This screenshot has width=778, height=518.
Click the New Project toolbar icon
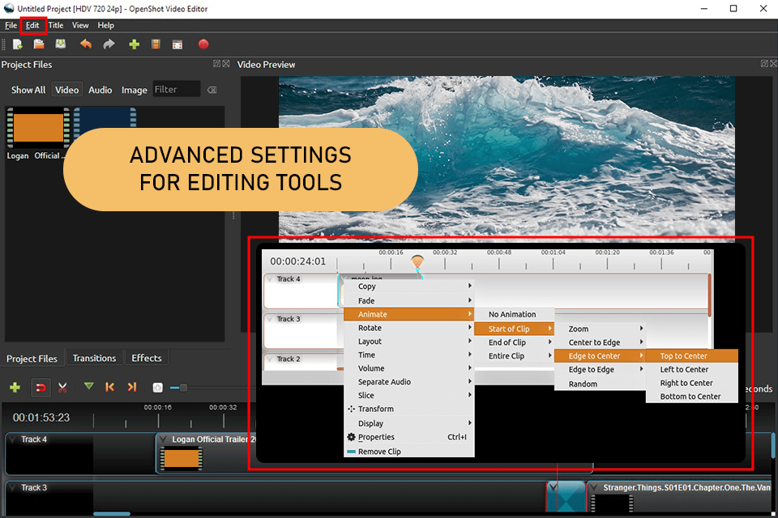[x=17, y=45]
